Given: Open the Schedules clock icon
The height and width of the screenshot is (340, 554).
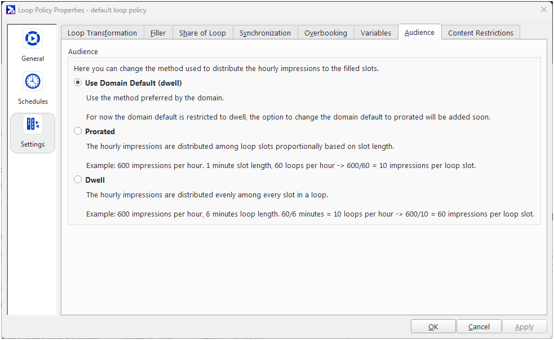Looking at the screenshot, I should (33, 81).
